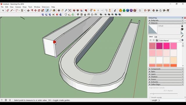Open the materials Details arrow menu
Screen dimensions: 186x105
click(x=182, y=40)
